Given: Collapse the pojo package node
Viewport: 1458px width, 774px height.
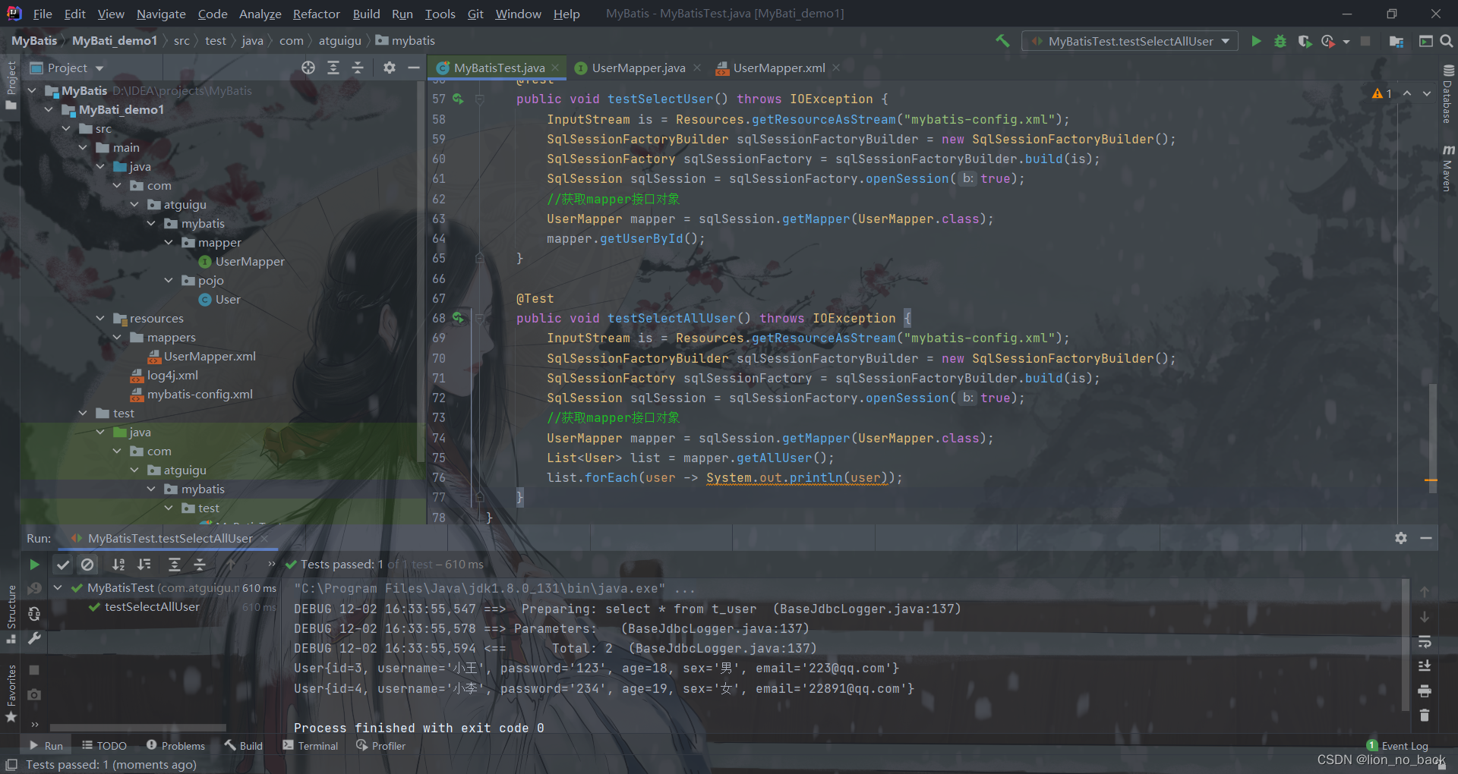Looking at the screenshot, I should (169, 281).
